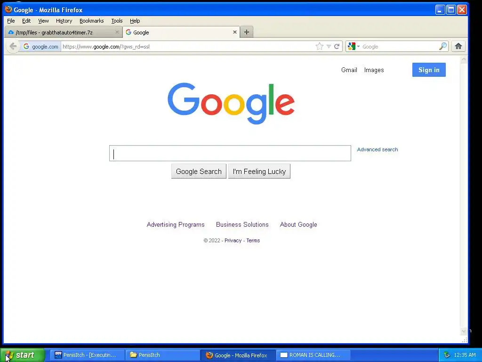Viewport: 482px width, 362px height.
Task: Close the grabthatauto4timer.7z tab
Action: [117, 32]
